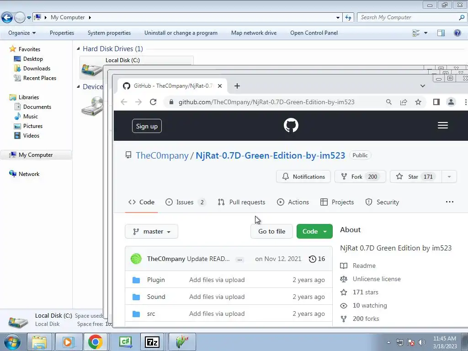Open the Readme link in About
The width and height of the screenshot is (468, 351).
[x=364, y=266]
